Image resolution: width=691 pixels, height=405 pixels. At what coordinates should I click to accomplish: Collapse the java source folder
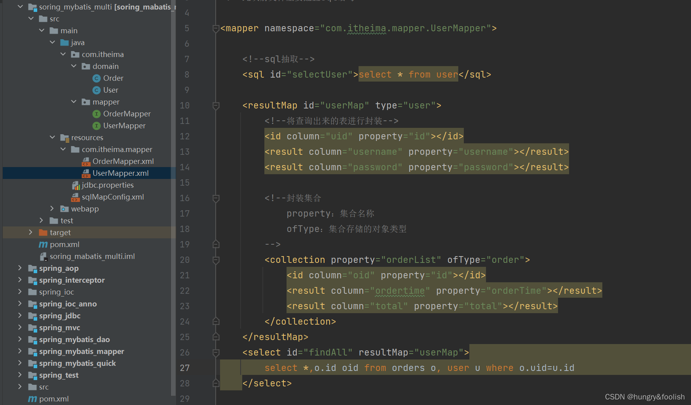[x=52, y=42]
